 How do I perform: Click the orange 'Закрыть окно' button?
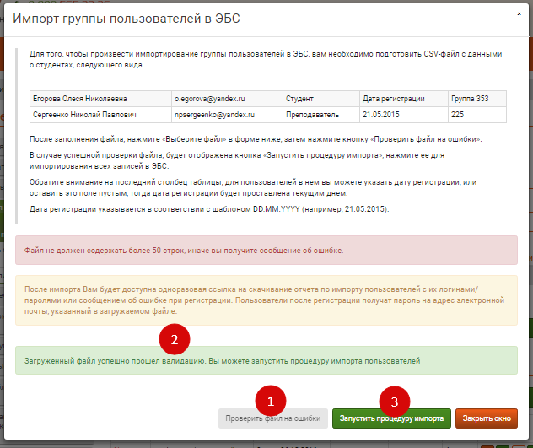[487, 418]
